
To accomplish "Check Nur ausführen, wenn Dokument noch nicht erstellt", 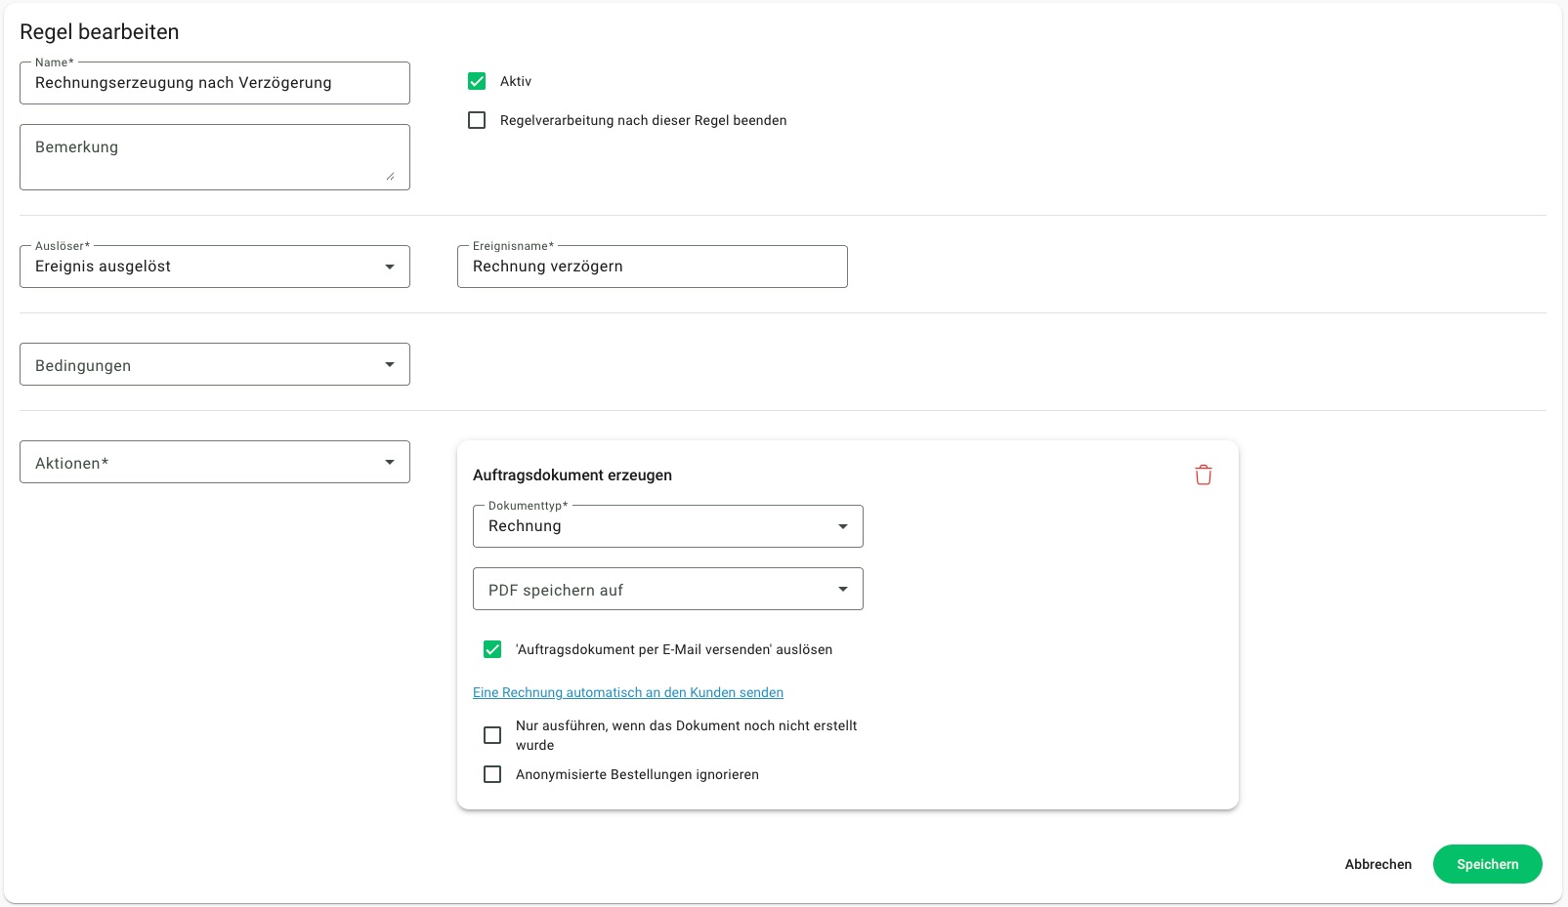I will 492,735.
